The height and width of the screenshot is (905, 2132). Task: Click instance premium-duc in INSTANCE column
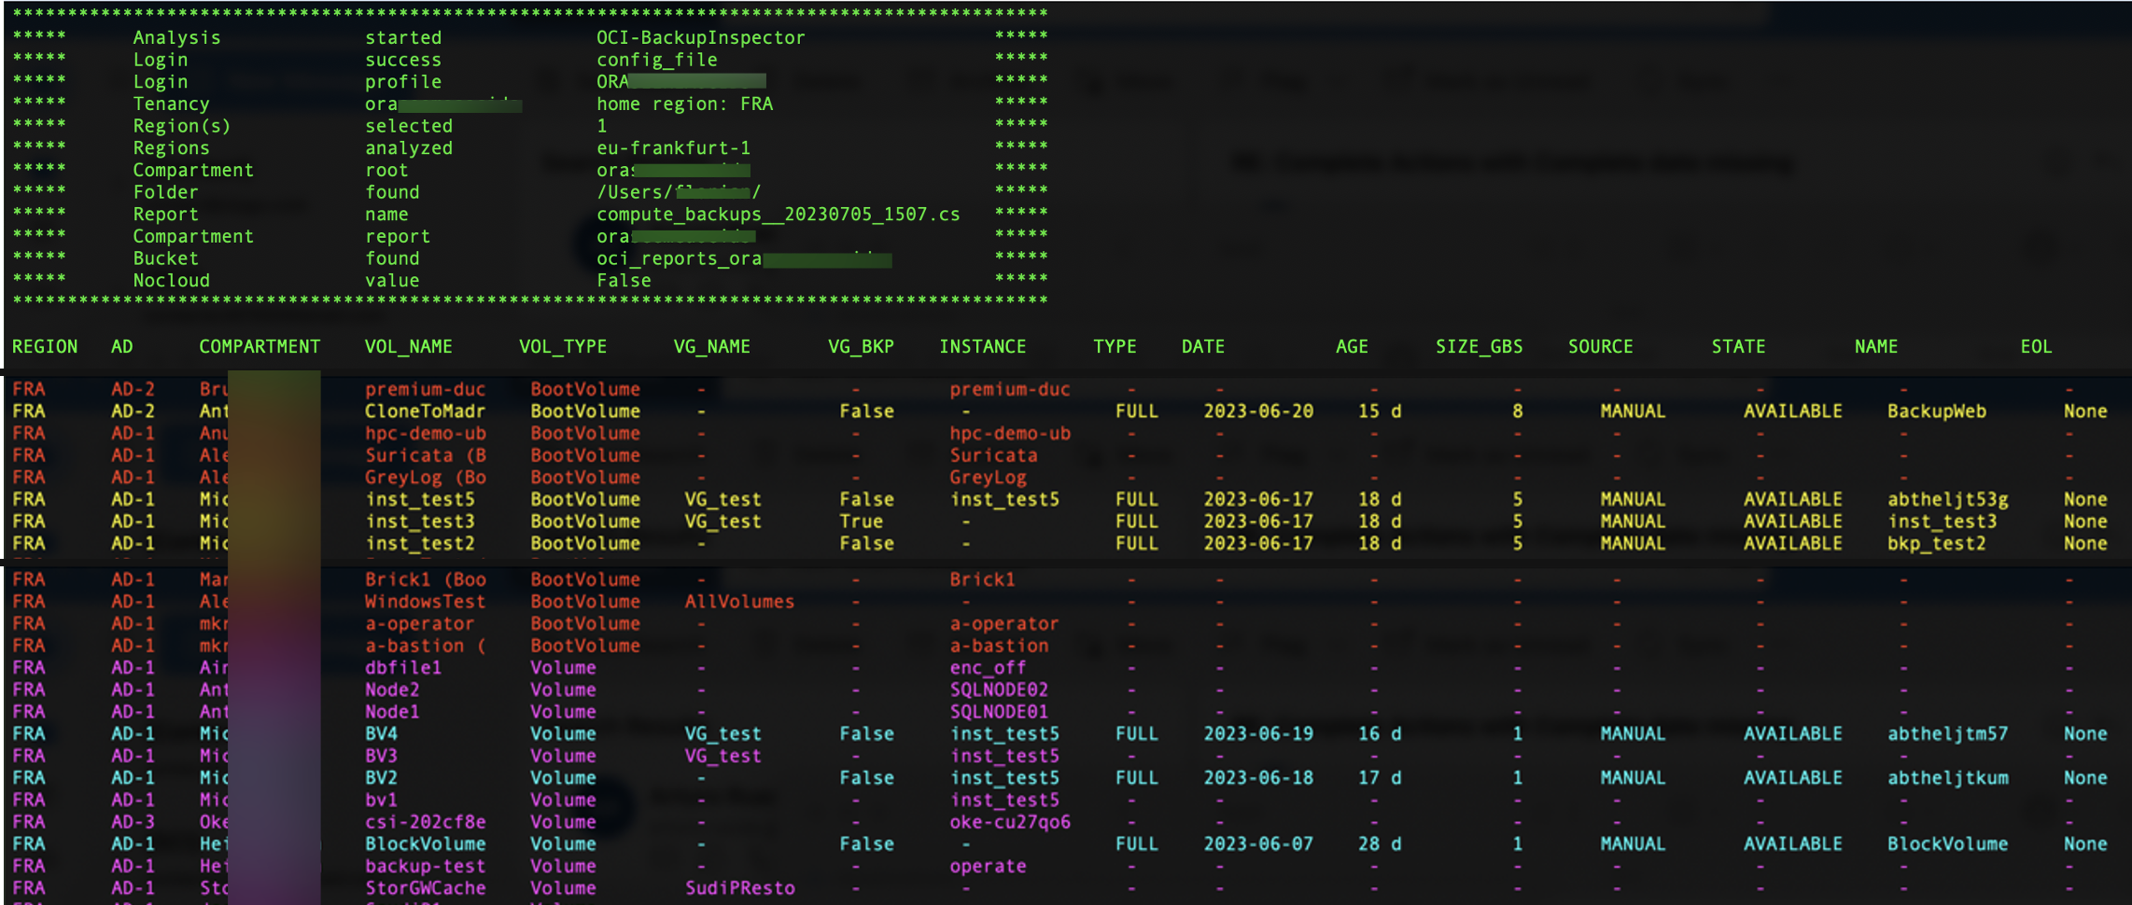(1010, 389)
